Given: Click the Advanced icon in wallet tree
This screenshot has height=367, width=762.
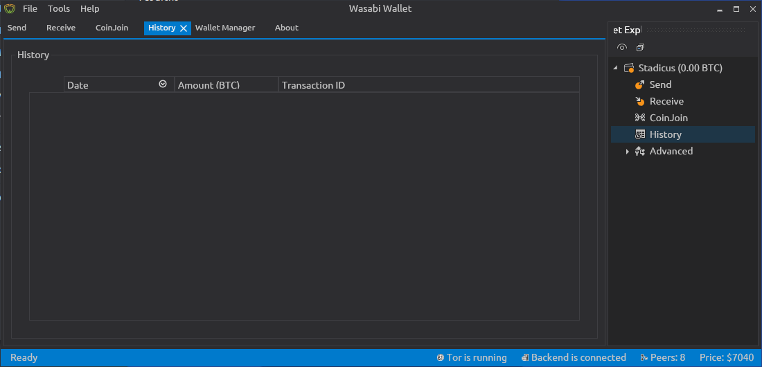Looking at the screenshot, I should click(640, 151).
